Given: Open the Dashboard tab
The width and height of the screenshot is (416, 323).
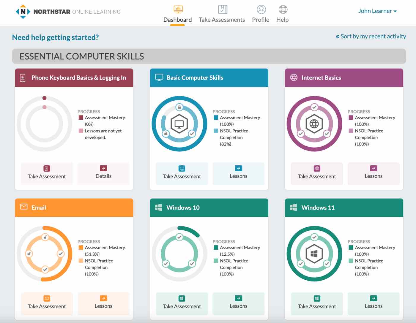Looking at the screenshot, I should coord(177,14).
